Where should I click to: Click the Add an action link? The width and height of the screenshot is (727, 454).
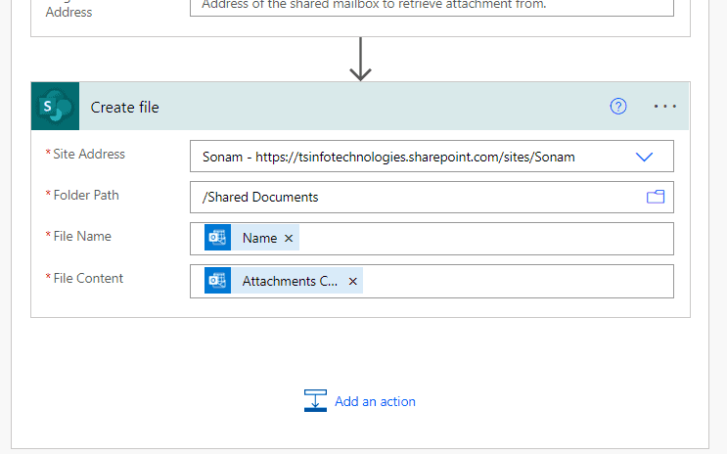pos(375,401)
